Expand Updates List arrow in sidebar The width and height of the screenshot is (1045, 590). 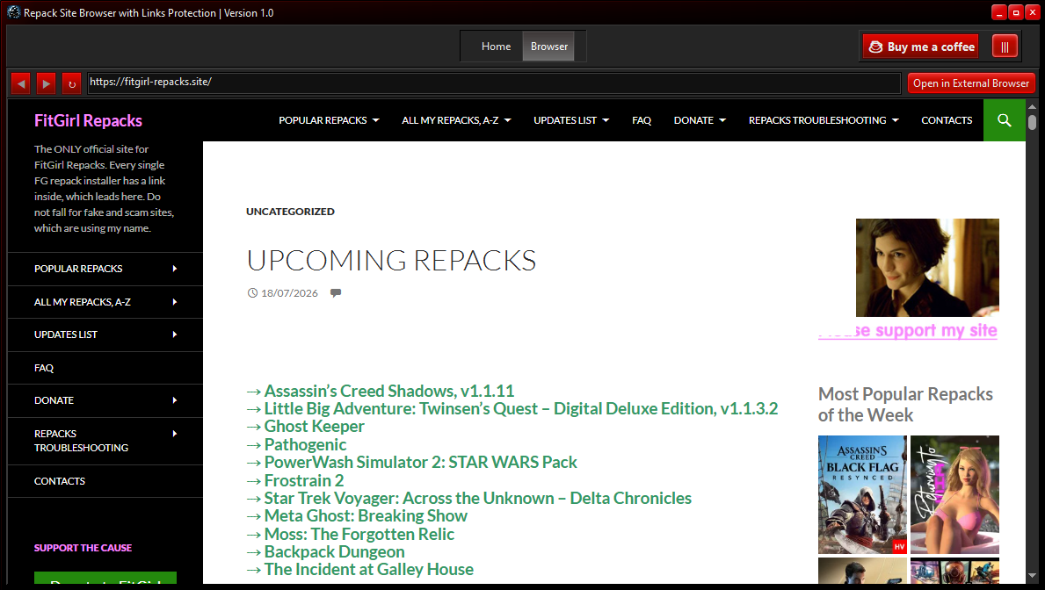coord(175,335)
